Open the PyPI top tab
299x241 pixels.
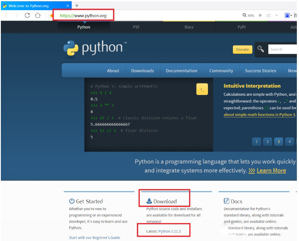pos(241,27)
